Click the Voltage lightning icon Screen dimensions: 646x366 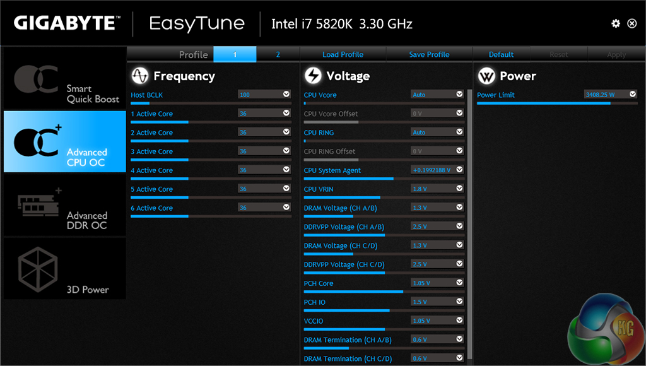pyautogui.click(x=313, y=76)
